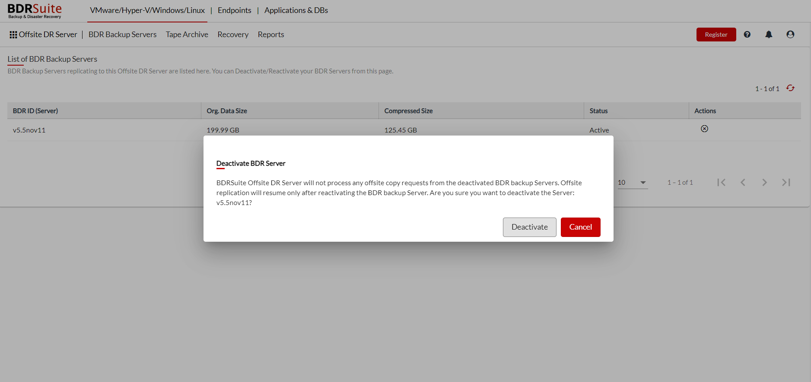Click the Offsite DR Server label
811x382 pixels.
point(48,35)
